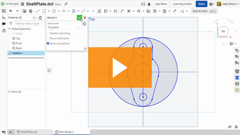The width and height of the screenshot is (240, 135).
Task: Open the variable table curly-brace icon
Action: 143,4
